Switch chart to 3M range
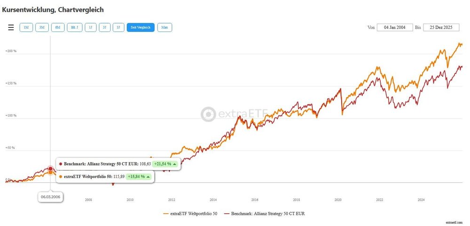Screen dimensions: 470x226 [42, 28]
